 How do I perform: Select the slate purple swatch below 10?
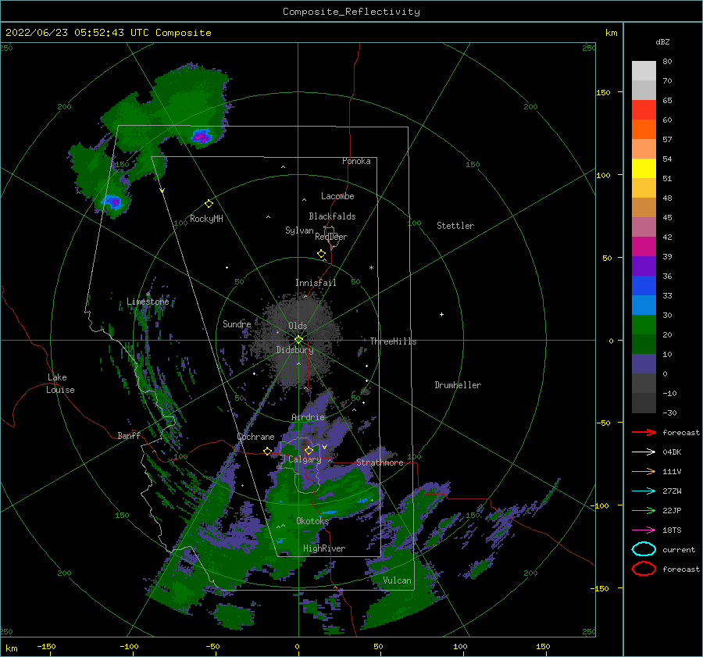[644, 363]
